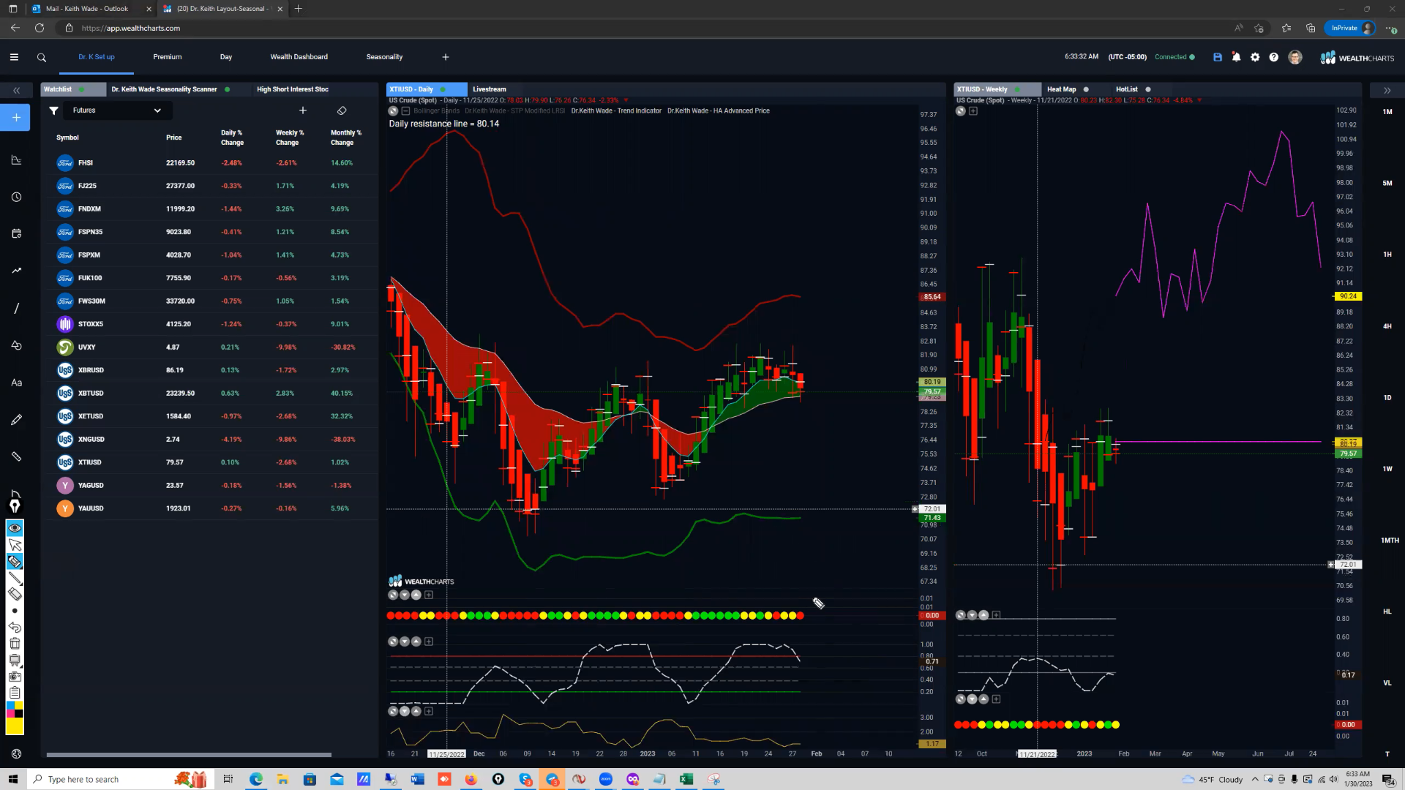The height and width of the screenshot is (790, 1405).
Task: Collapse the daily chart indicator list with the minus box
Action: [405, 111]
